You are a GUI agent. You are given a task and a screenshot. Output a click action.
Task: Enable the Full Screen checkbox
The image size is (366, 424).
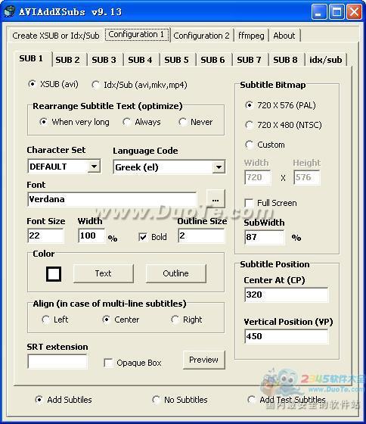point(249,203)
